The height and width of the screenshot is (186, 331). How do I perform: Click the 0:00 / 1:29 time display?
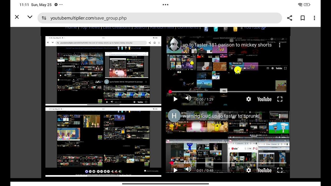pyautogui.click(x=205, y=99)
